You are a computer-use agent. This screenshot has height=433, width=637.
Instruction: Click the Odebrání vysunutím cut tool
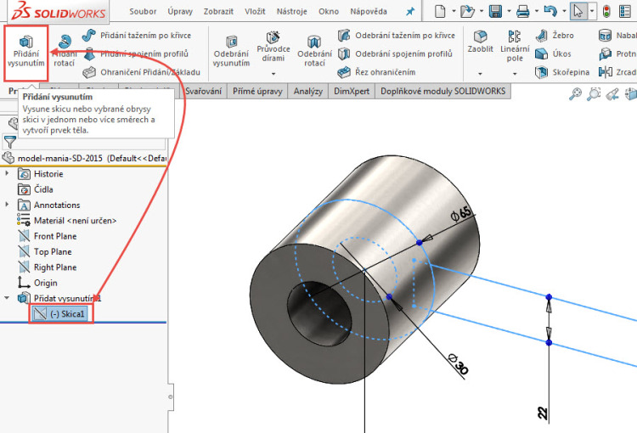coord(231,52)
